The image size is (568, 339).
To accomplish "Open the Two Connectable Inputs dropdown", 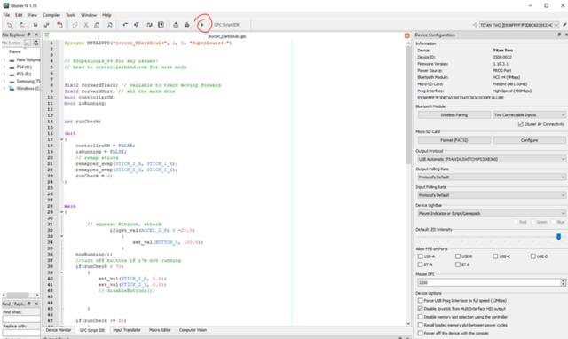I will 529,114.
